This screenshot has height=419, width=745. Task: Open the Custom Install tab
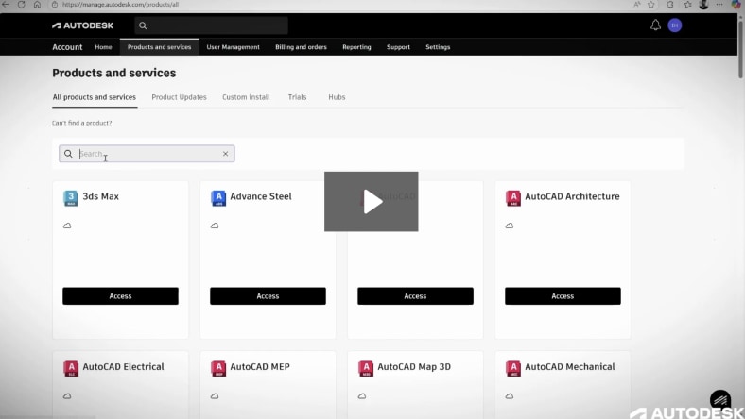coord(246,97)
